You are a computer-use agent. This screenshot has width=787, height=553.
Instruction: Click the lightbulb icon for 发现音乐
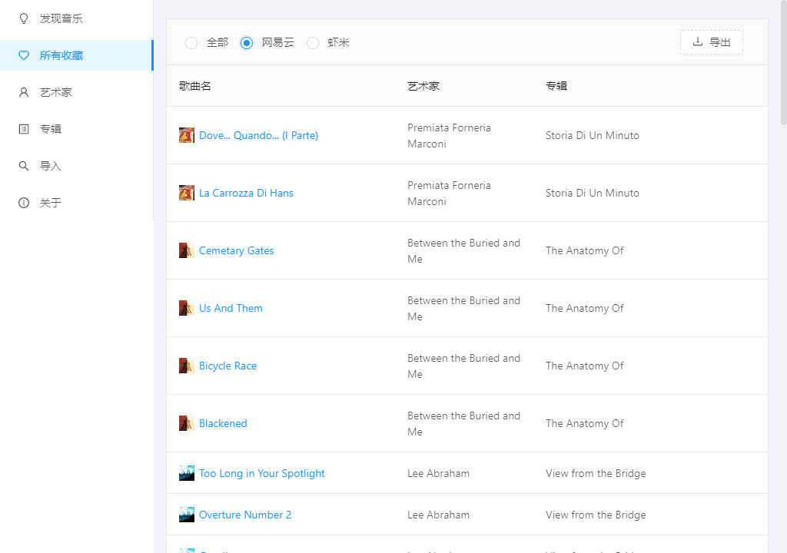click(24, 18)
